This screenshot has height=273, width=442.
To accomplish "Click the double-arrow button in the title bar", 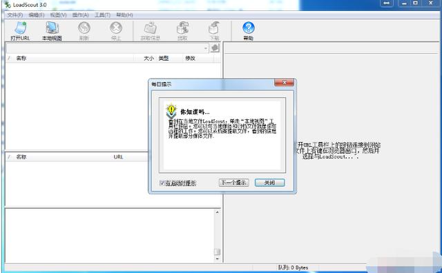I will pos(387,3).
